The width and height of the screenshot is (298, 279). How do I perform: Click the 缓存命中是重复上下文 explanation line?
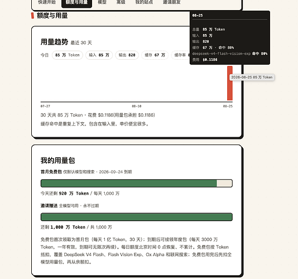point(95,124)
